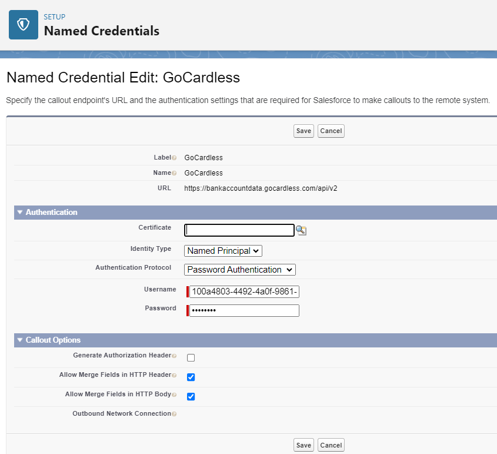
Task: Click the Named Credentials page title
Action: 102,31
